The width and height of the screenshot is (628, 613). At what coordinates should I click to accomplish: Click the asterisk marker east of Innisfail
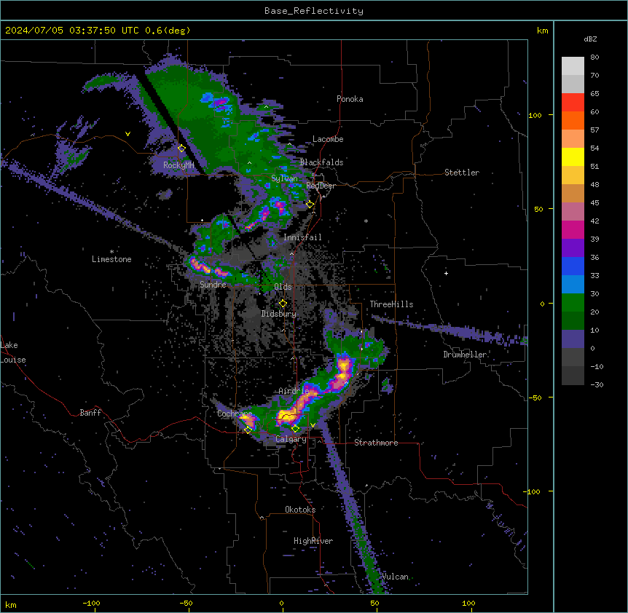(366, 221)
